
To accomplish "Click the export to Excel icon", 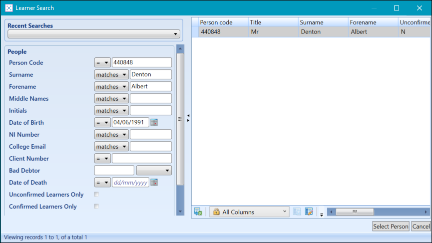I will click(x=198, y=212).
